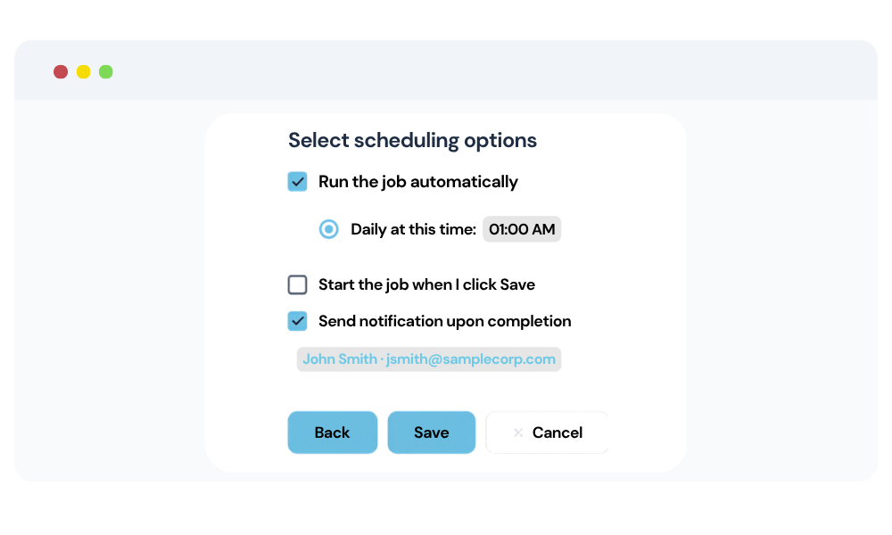Screen dimensions: 892x535
Task: Click the red close window dot
Action: tap(61, 71)
